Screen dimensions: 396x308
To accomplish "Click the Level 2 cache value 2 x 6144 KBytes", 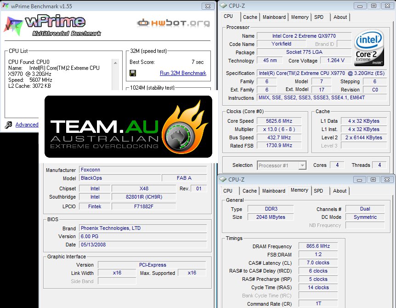I will click(x=364, y=138).
